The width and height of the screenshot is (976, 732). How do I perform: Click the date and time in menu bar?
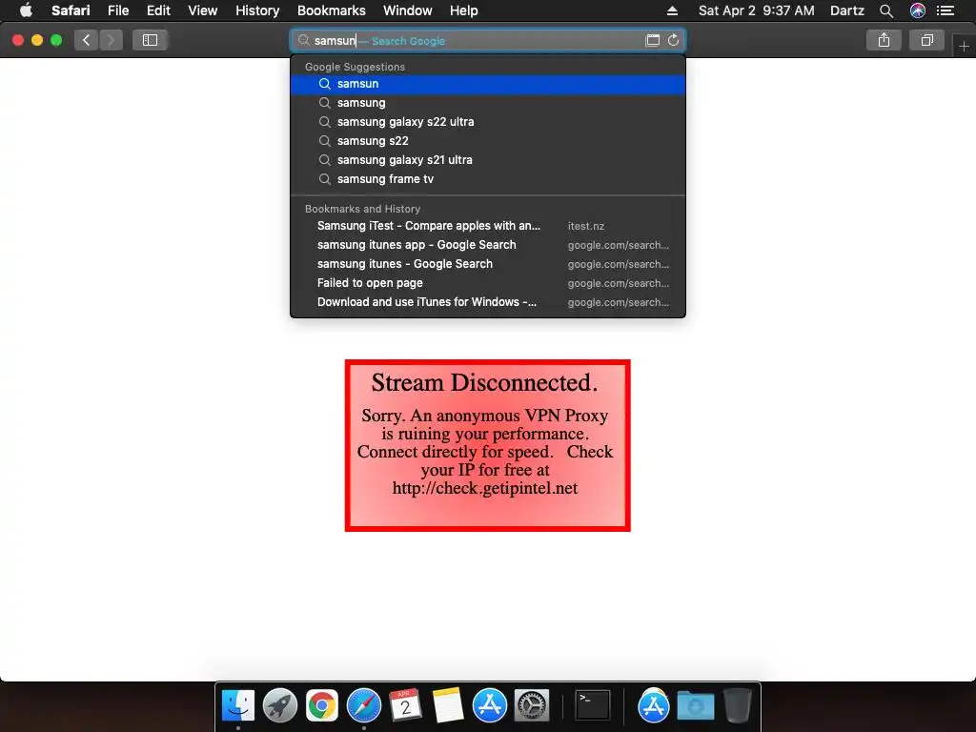[756, 10]
